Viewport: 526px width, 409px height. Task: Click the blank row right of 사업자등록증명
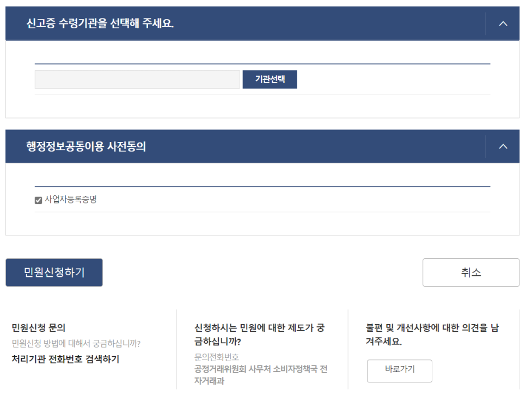pos(293,200)
